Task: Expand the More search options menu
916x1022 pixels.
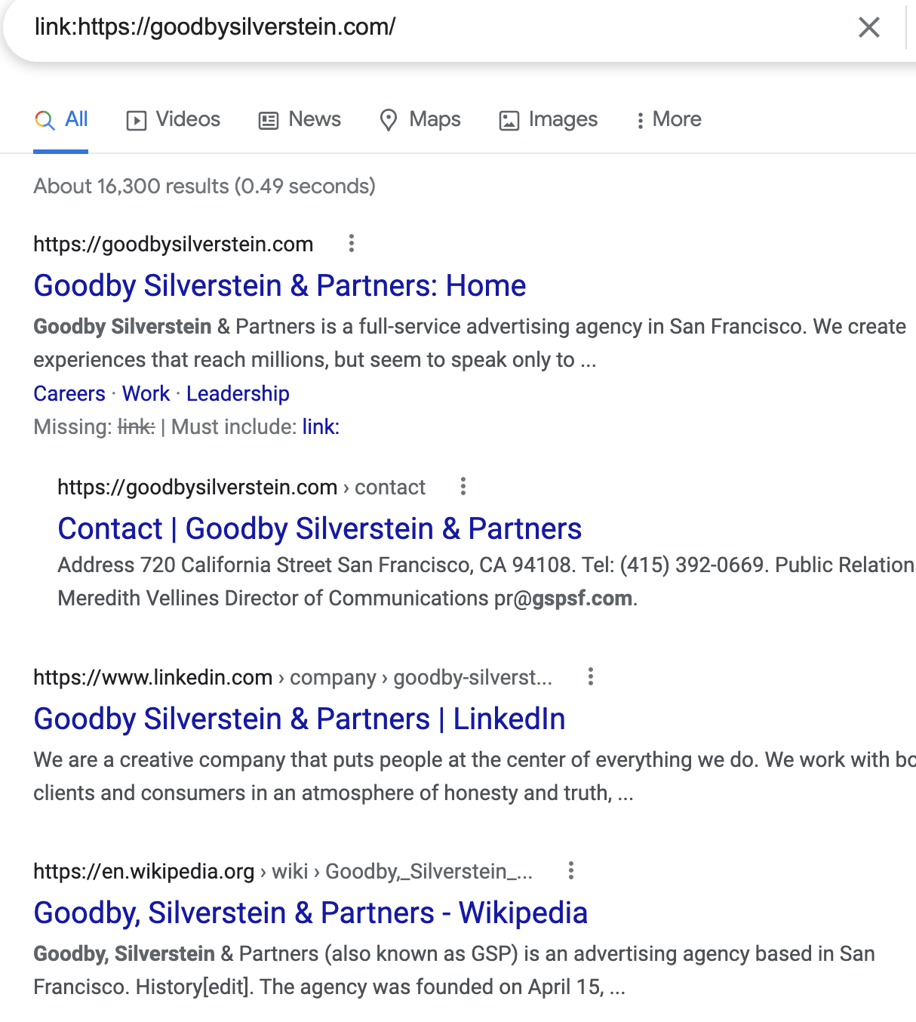Action: click(x=669, y=119)
